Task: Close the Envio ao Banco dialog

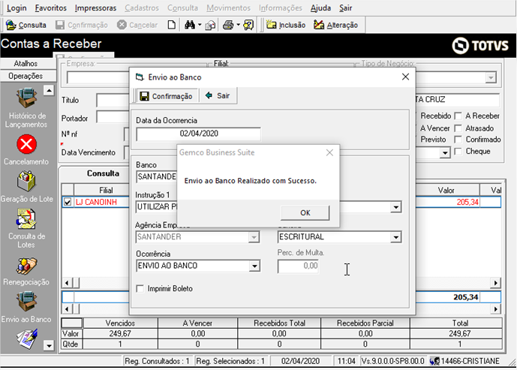Action: (405, 77)
